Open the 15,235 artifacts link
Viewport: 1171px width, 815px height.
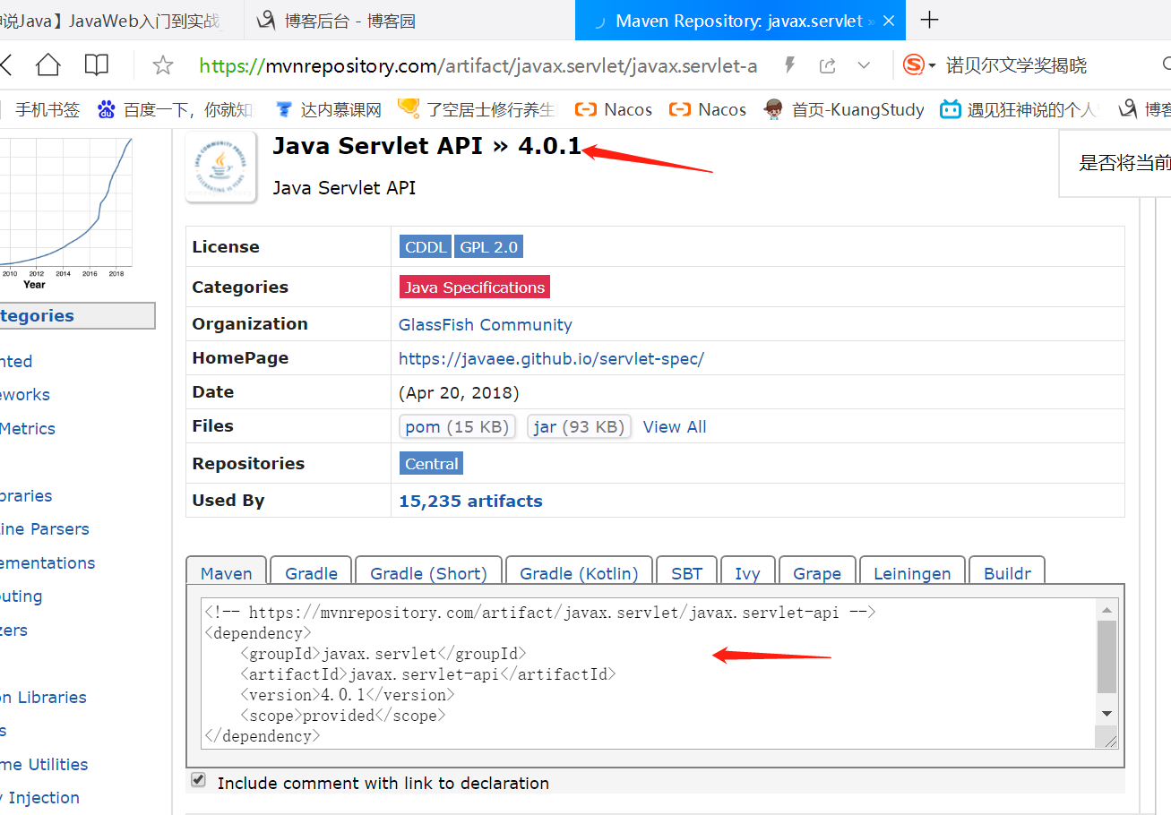pos(470,502)
